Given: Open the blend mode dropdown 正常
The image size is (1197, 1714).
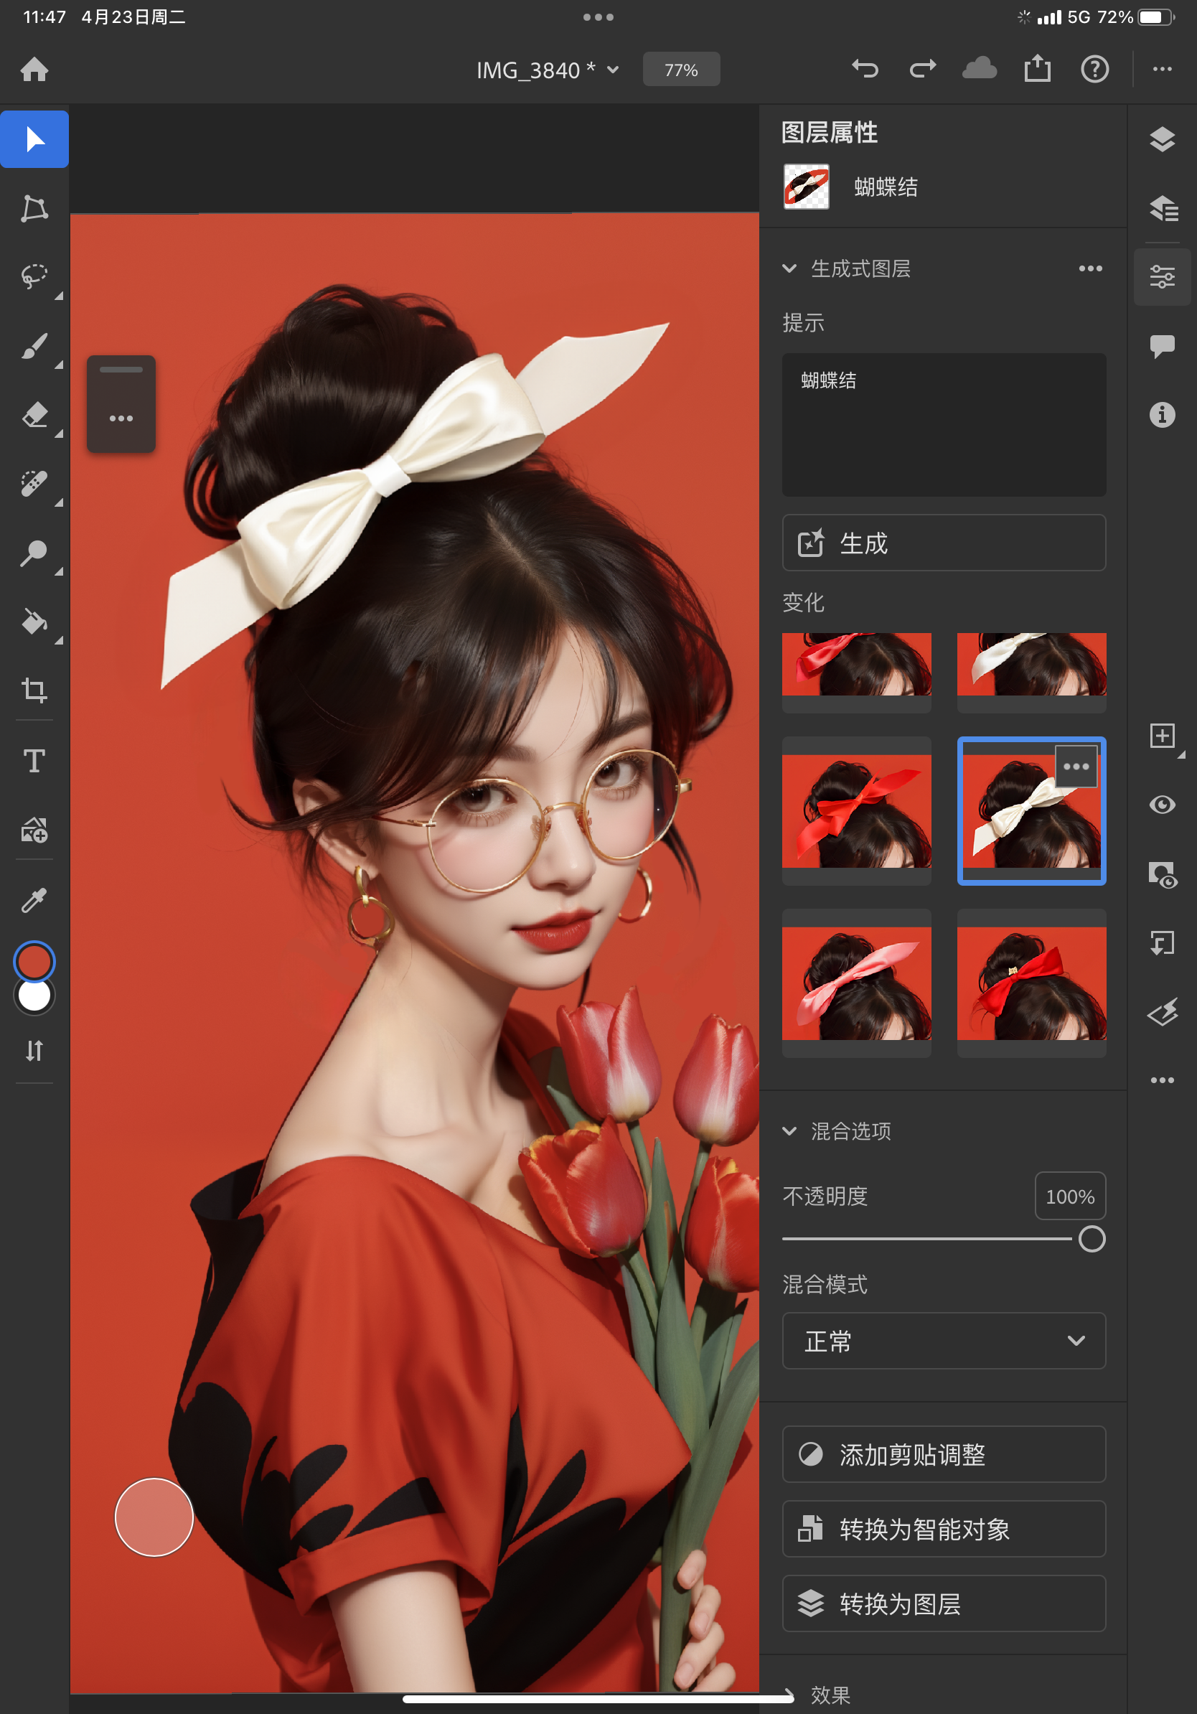Looking at the screenshot, I should tap(943, 1341).
